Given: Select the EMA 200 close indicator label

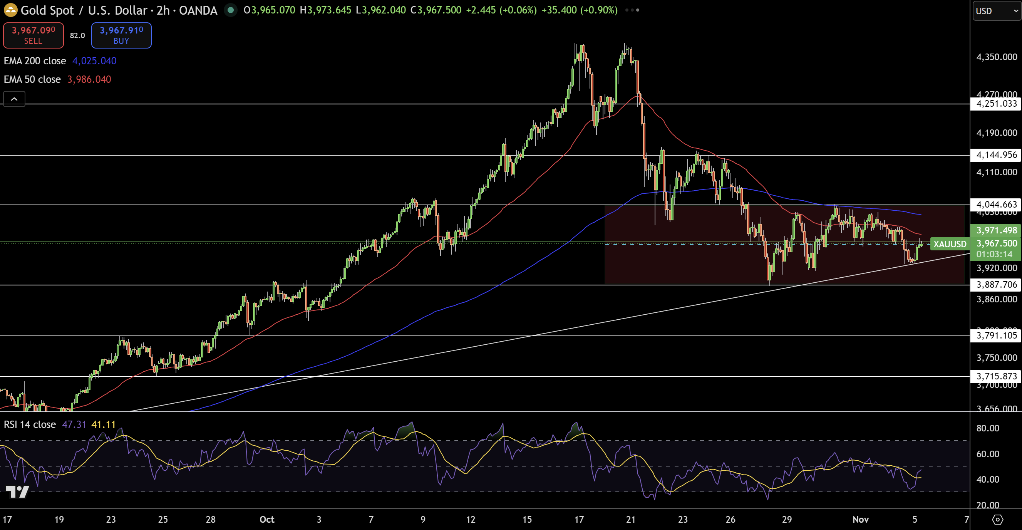Looking at the screenshot, I should click(x=35, y=61).
